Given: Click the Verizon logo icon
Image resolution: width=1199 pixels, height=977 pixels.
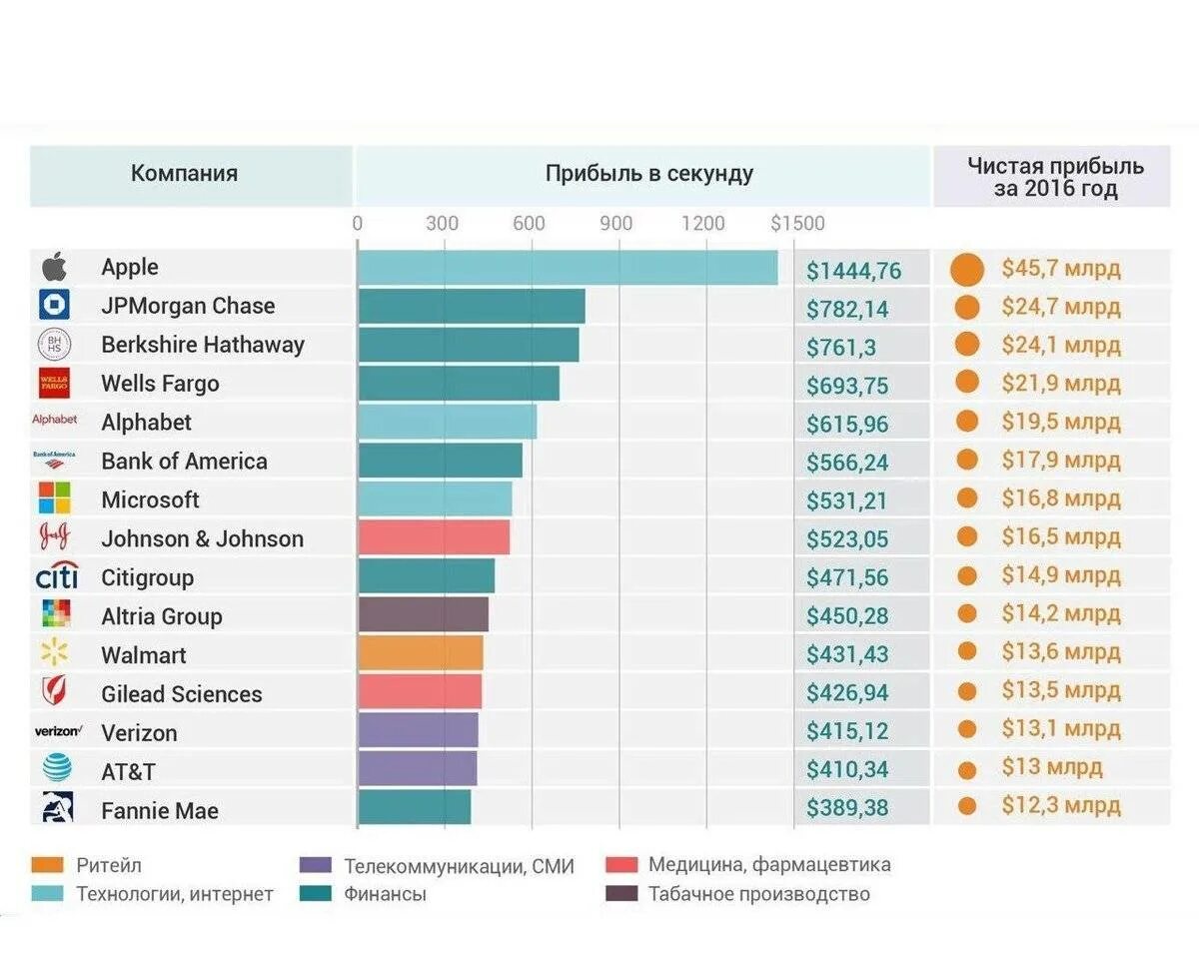Looking at the screenshot, I should click(x=58, y=731).
